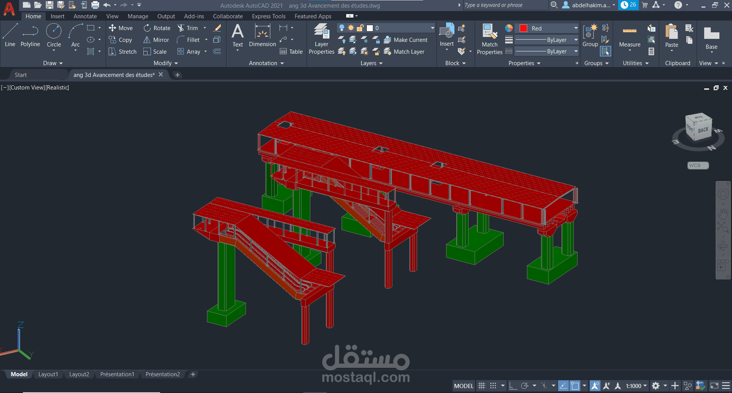The image size is (732, 393).
Task: Open the Text annotation tool
Action: click(238, 36)
